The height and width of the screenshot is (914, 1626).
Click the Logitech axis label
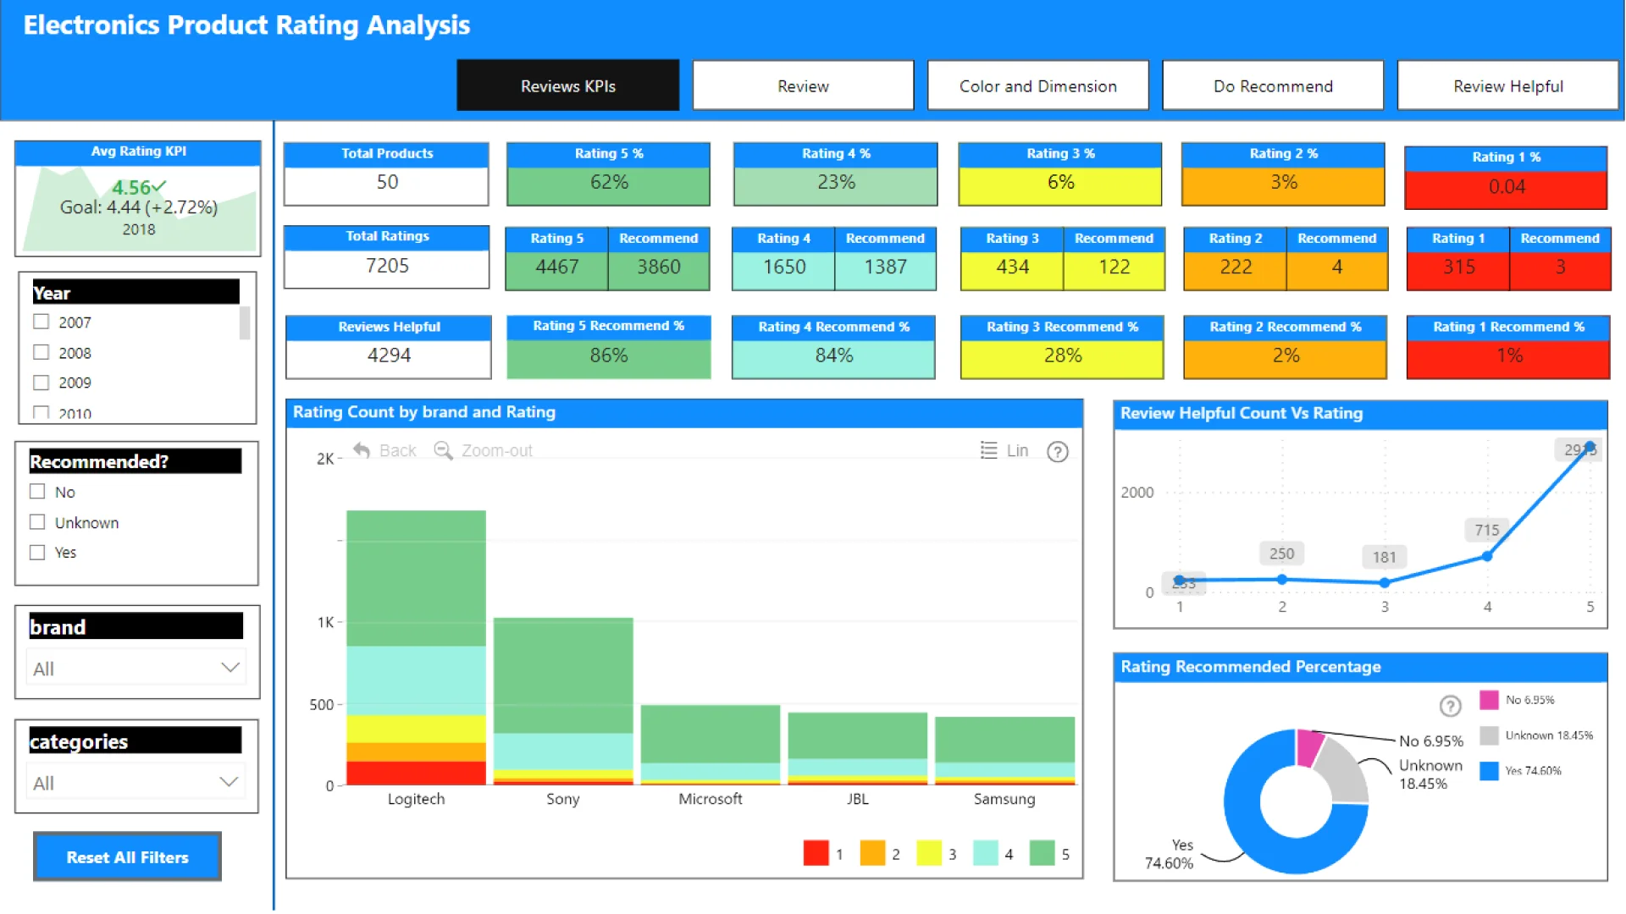click(416, 798)
